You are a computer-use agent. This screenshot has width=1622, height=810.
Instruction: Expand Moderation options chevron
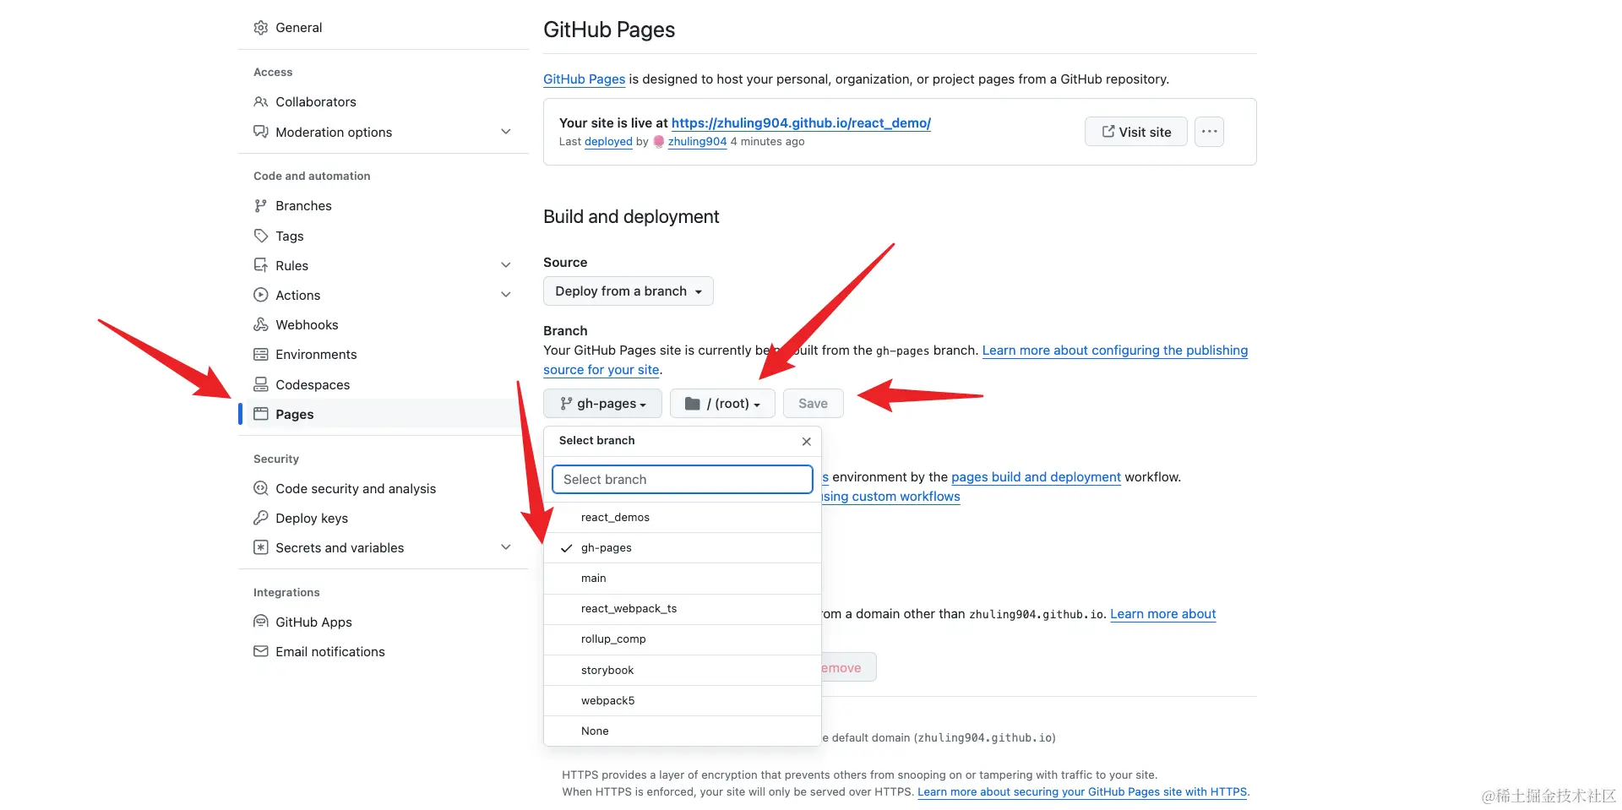coord(506,132)
